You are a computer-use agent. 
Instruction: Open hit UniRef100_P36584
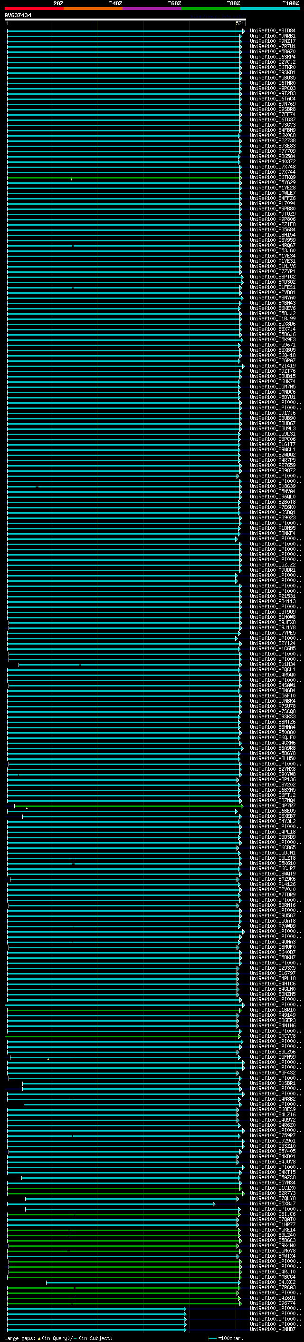[273, 156]
